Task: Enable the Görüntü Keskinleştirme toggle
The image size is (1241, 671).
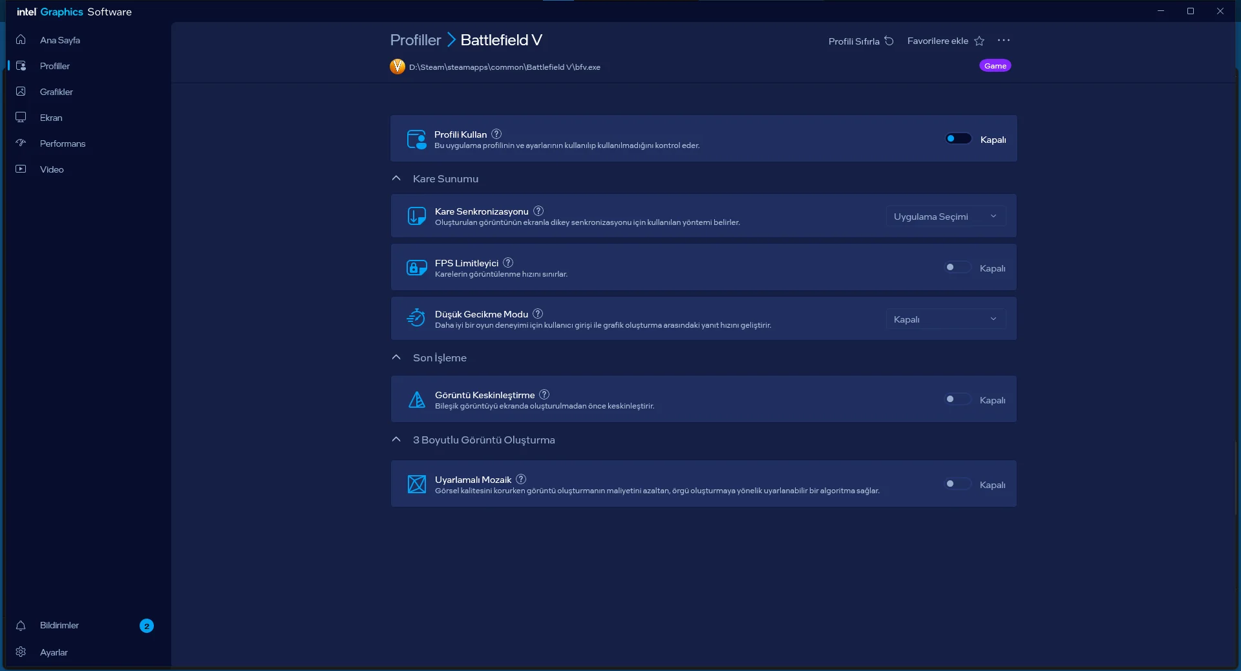Action: tap(958, 399)
